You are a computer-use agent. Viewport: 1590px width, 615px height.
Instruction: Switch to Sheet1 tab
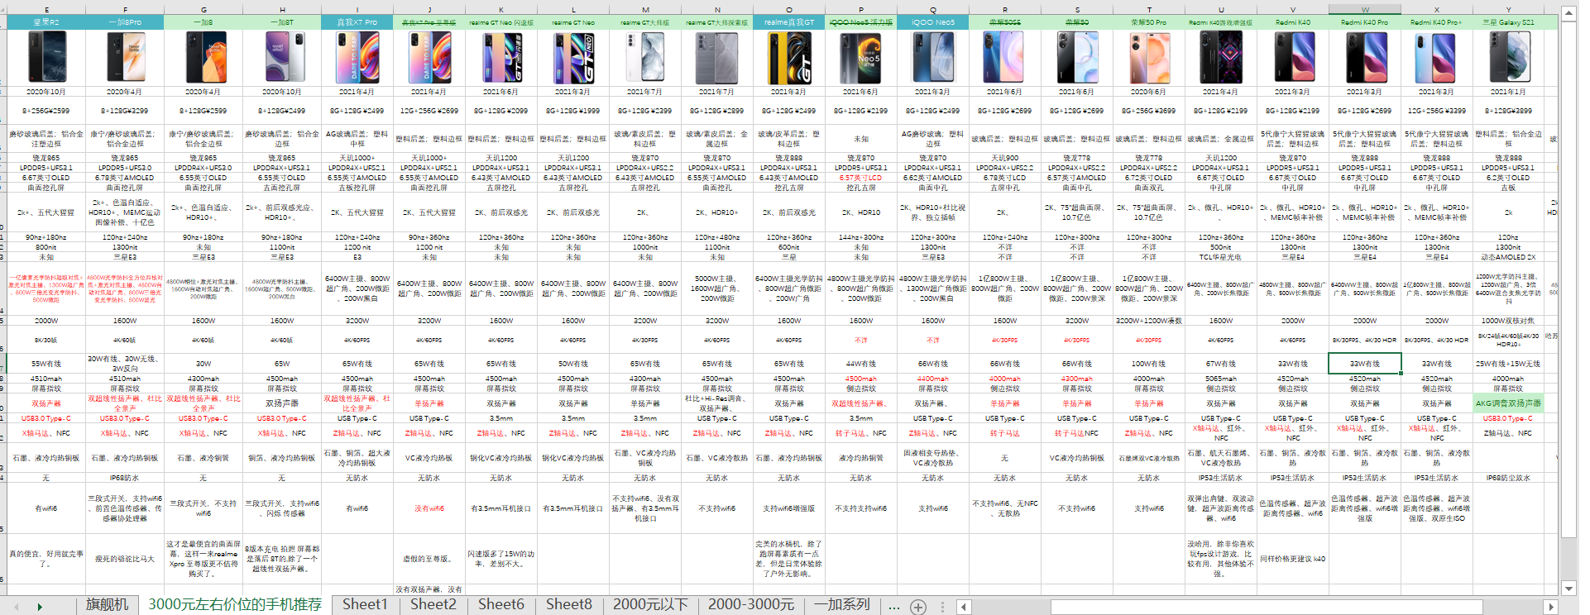coord(365,605)
